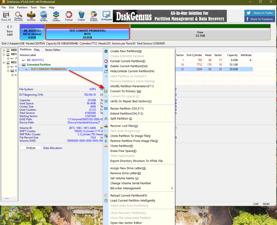Switch to the Files tab
The width and height of the screenshot is (277, 225).
37,50
